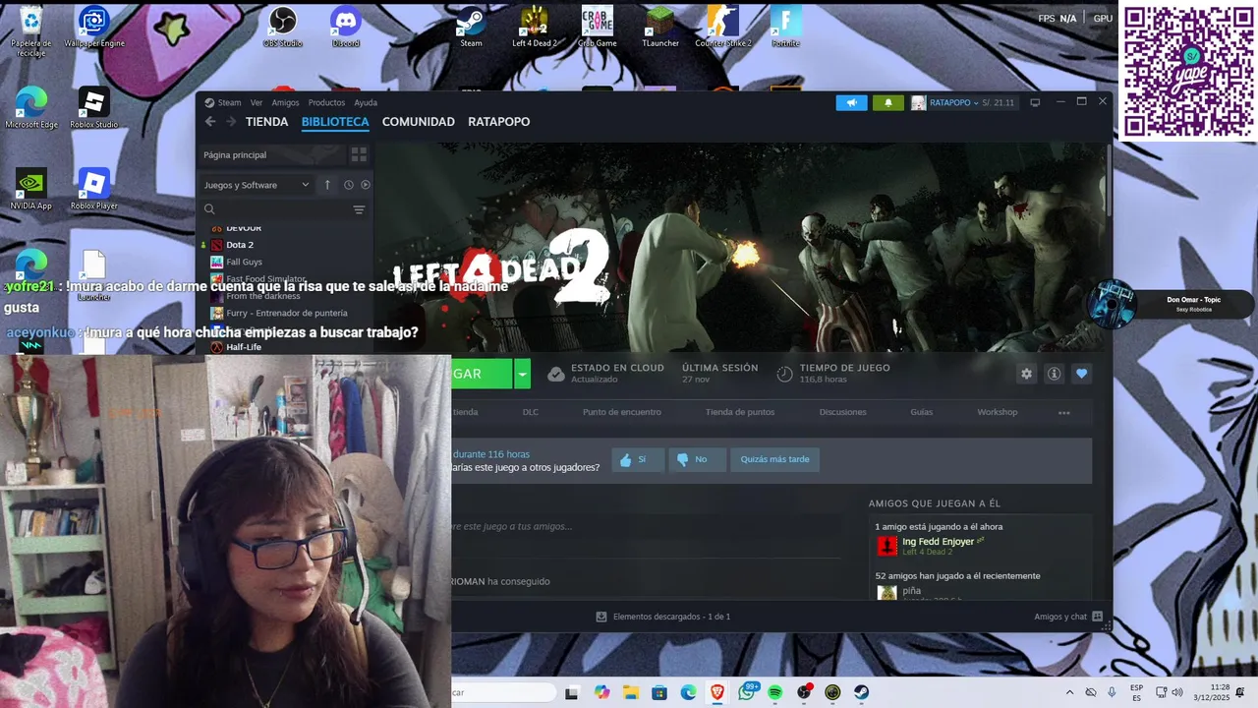Open Microsoft Store in the taskbar

pos(659,692)
